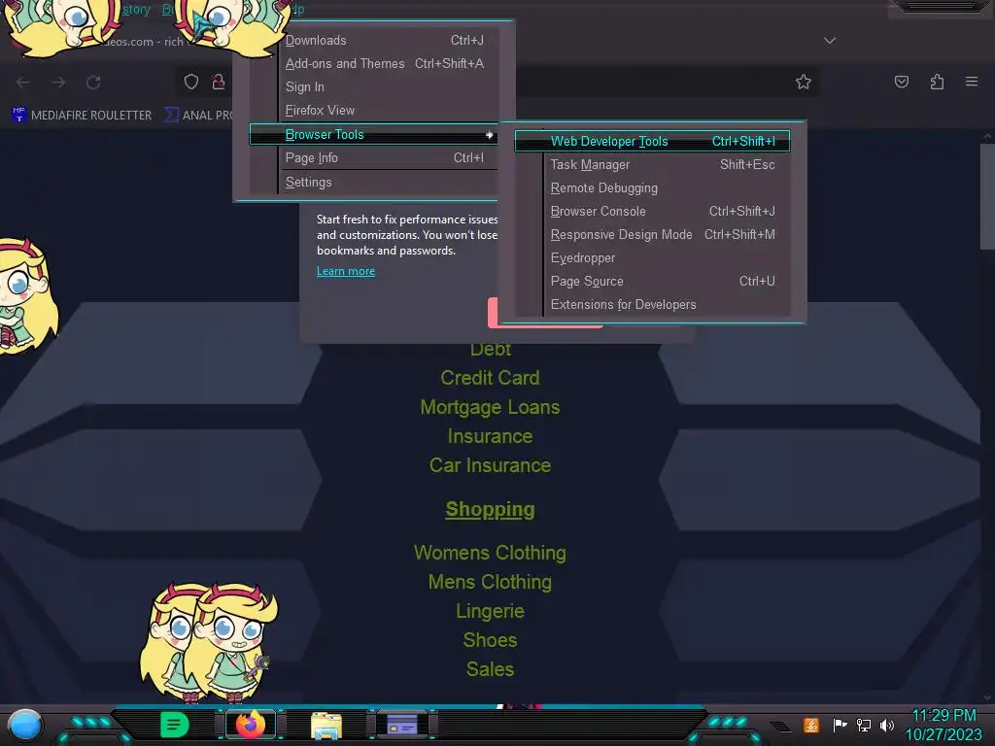995x746 pixels.
Task: Open the tracking protection shield icon
Action: point(191,82)
